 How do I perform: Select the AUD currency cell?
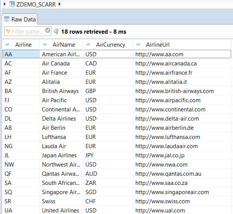pos(108,174)
